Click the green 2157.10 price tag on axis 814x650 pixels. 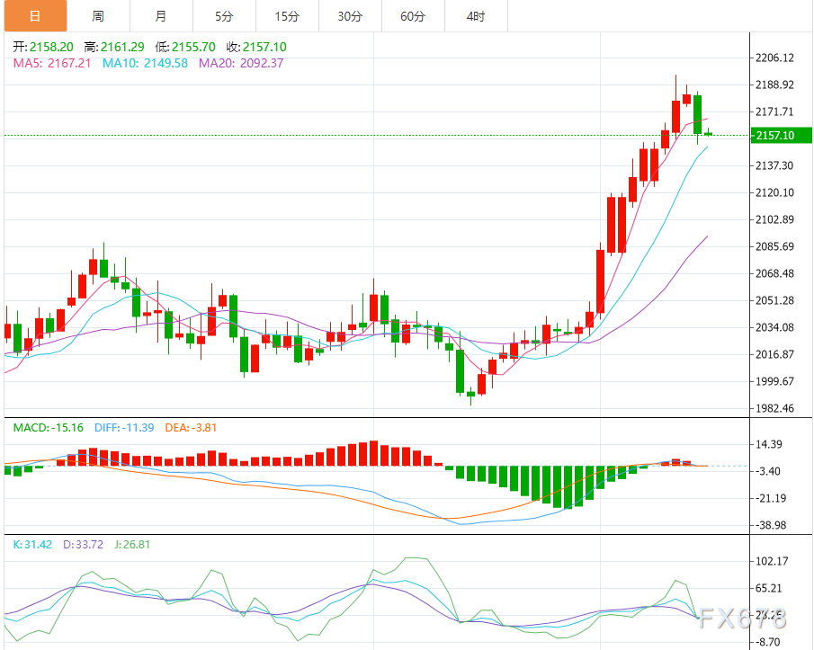pos(781,136)
